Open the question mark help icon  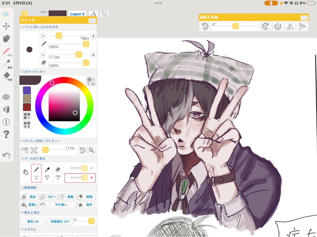click(x=6, y=134)
